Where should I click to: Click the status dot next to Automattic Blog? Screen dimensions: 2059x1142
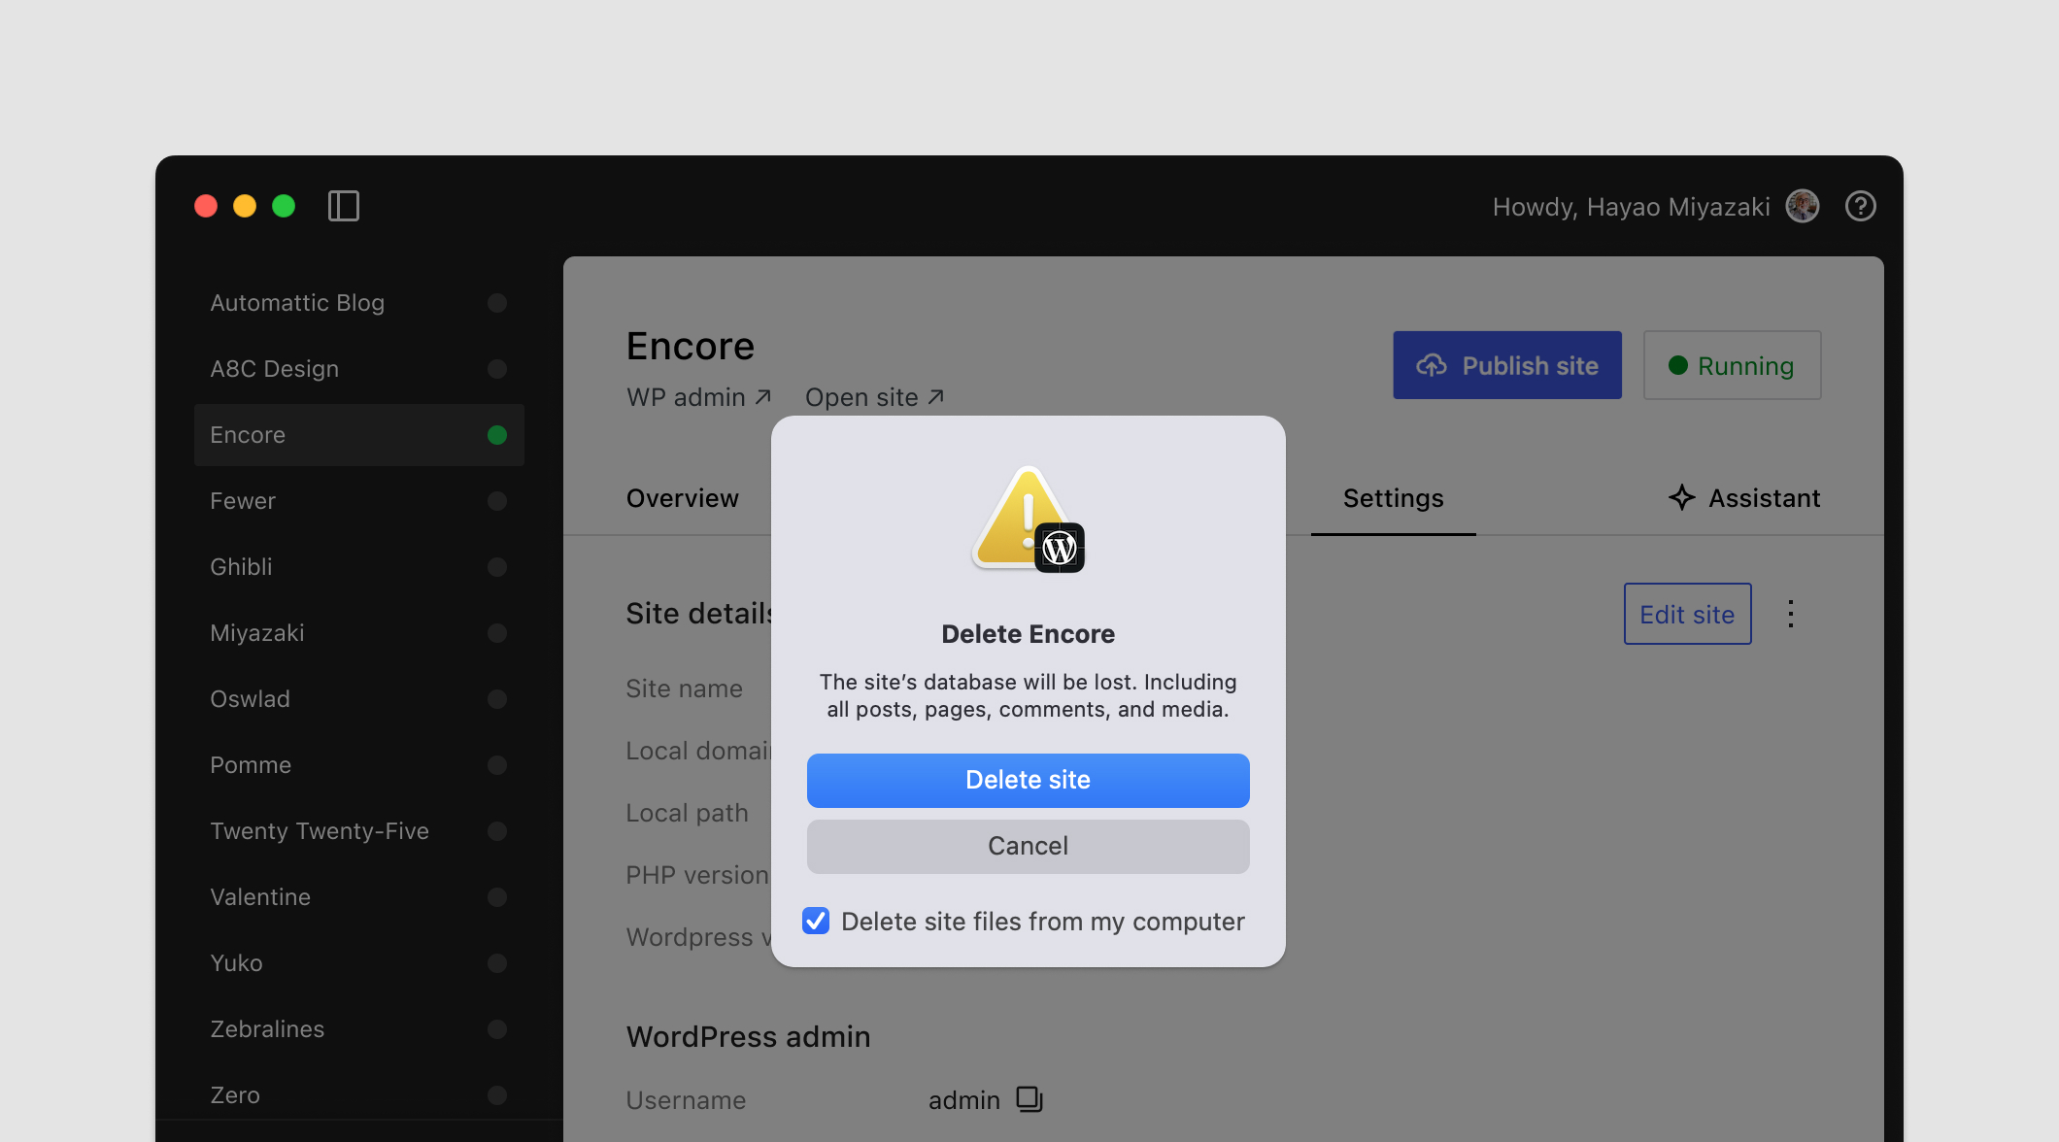click(497, 303)
